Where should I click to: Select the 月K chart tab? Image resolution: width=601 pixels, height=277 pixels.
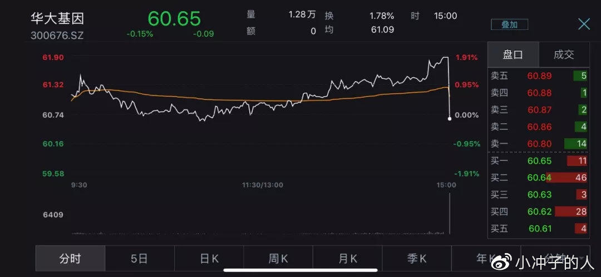[348, 259]
